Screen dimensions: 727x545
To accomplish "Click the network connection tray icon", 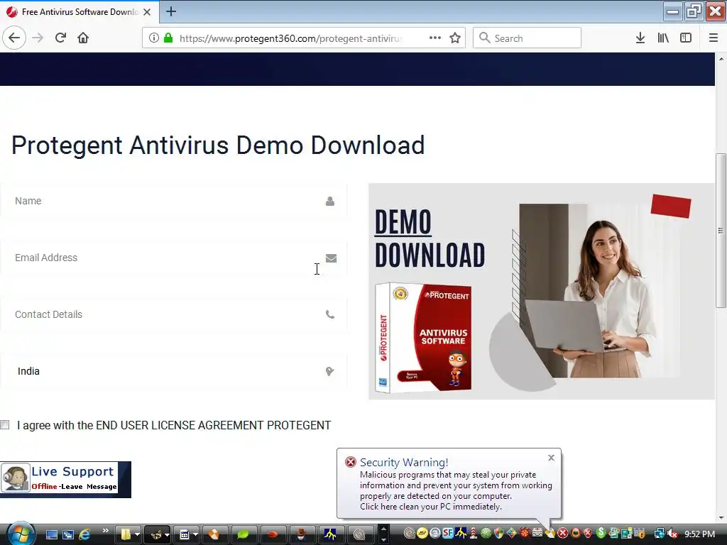I will [659, 534].
